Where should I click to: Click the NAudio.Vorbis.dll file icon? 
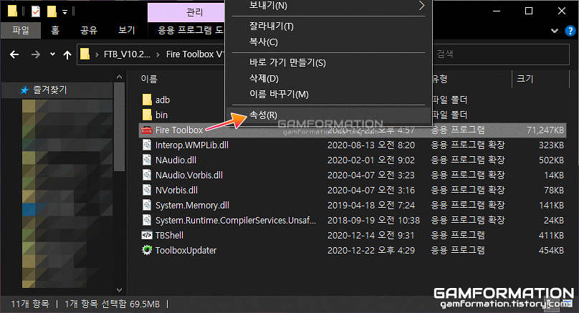tap(147, 175)
